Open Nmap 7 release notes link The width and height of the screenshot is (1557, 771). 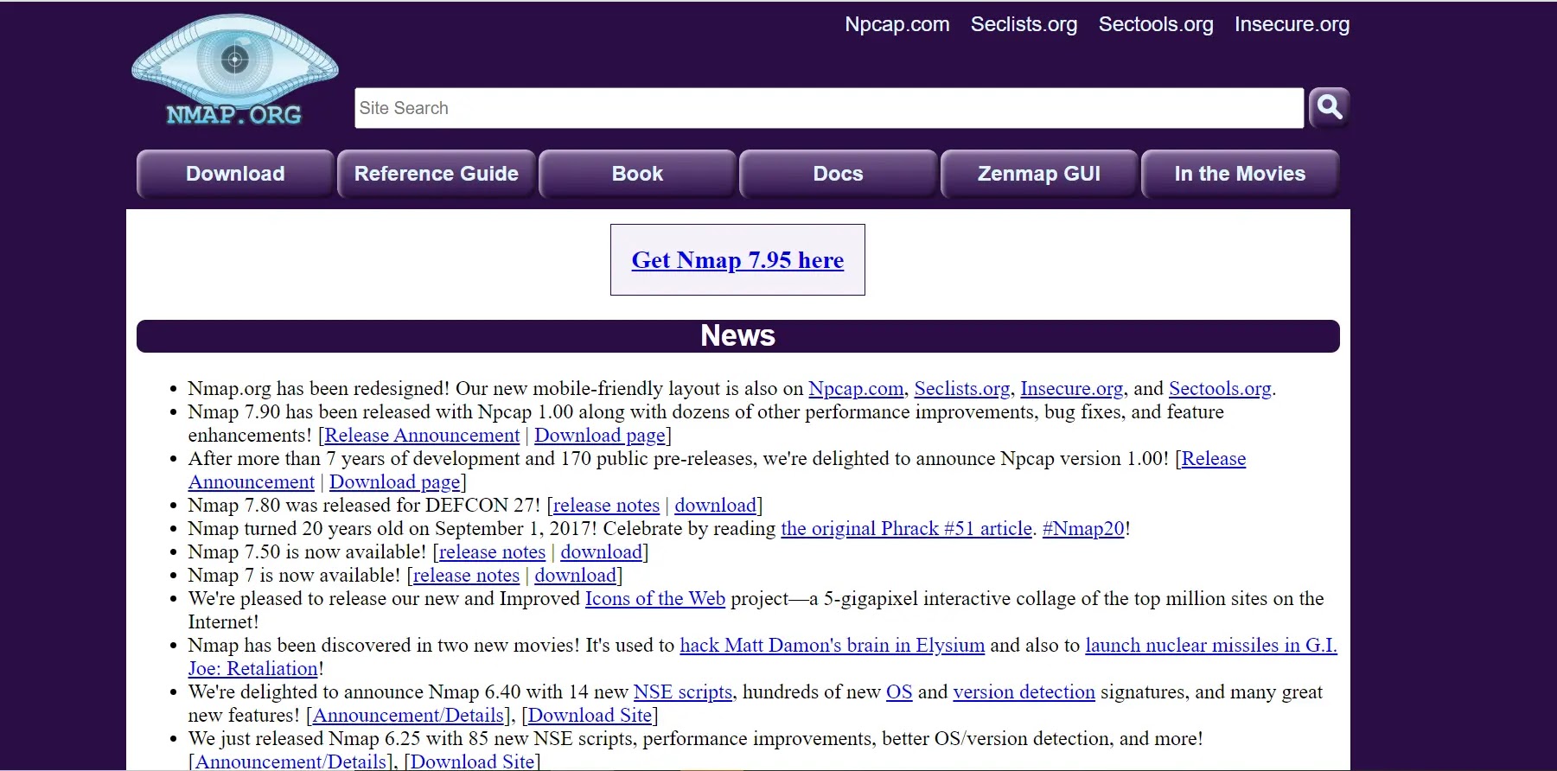click(466, 576)
